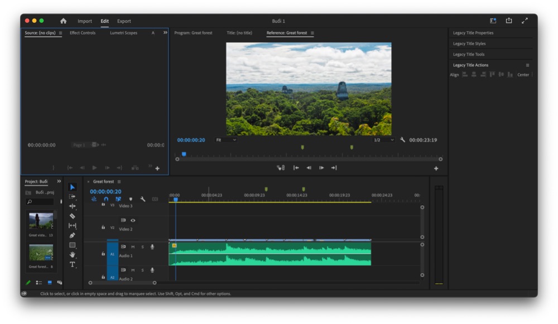Open the Great forest sequence panel menu
The width and height of the screenshot is (558, 324).
(119, 182)
